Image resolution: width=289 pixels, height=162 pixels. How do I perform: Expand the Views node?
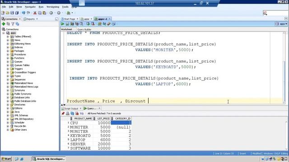coord(8,40)
